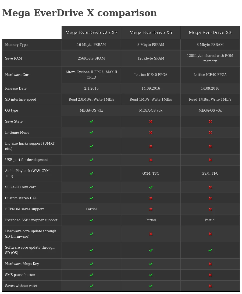Click the Mega EverDrive v2 / X7 column header
242x294 pixels.
click(91, 33)
